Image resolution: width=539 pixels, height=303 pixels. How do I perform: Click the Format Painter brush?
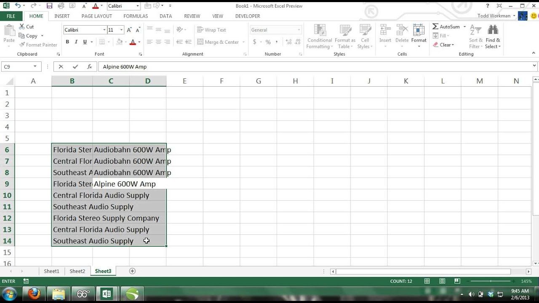coord(38,45)
